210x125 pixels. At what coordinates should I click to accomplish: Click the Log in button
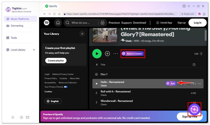[x=198, y=23]
